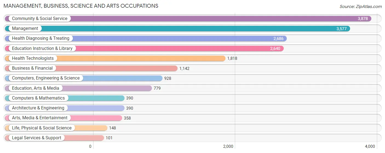Click the 1,818 value label

[x=232, y=58]
